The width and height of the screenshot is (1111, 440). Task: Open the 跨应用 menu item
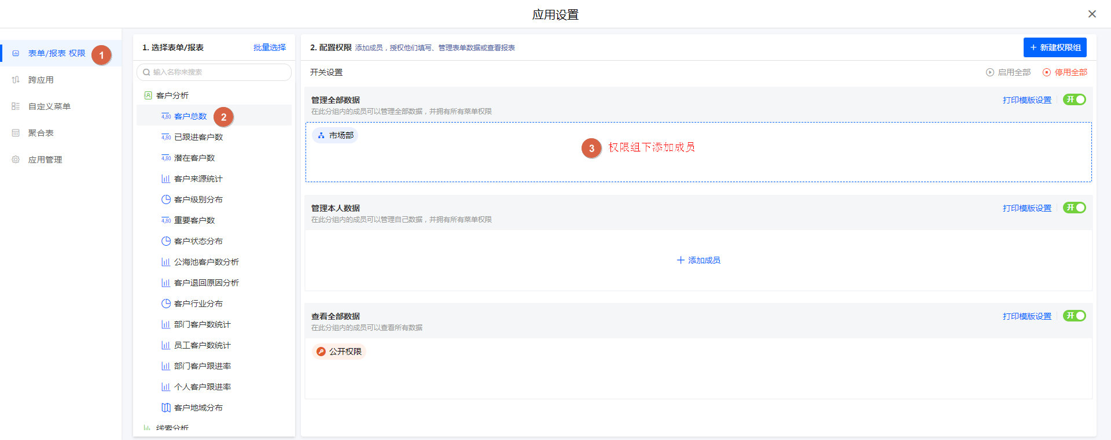[x=41, y=80]
